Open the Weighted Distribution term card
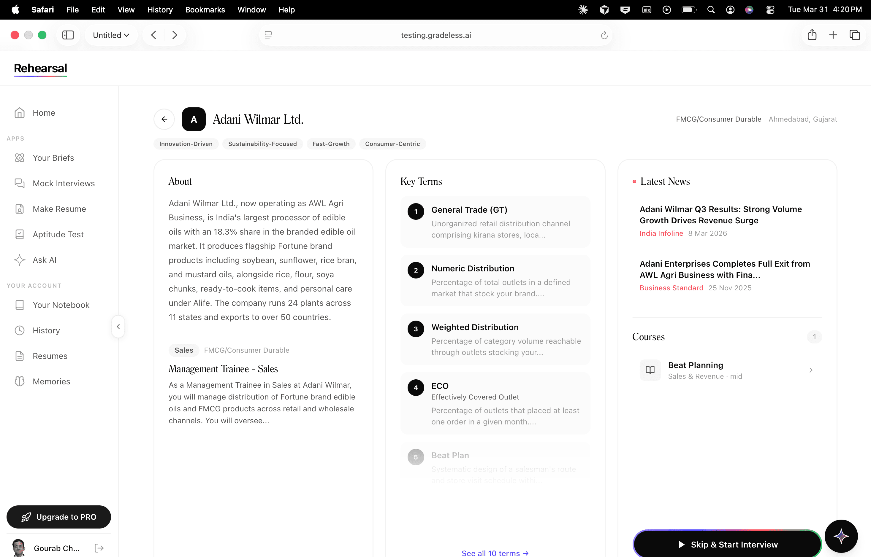871x557 pixels. 495,339
